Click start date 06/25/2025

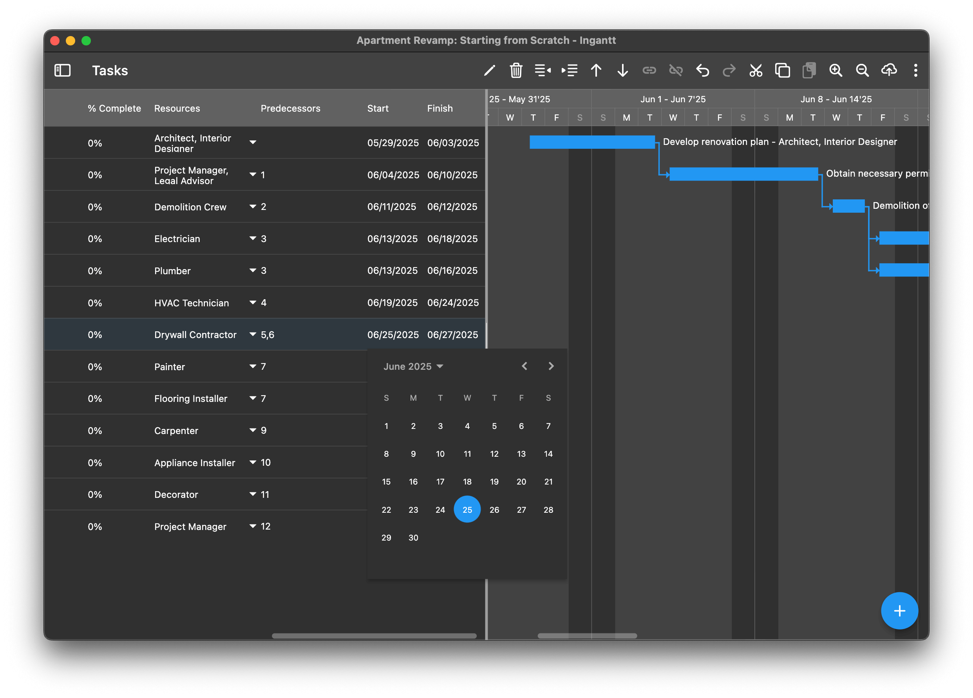(x=393, y=335)
